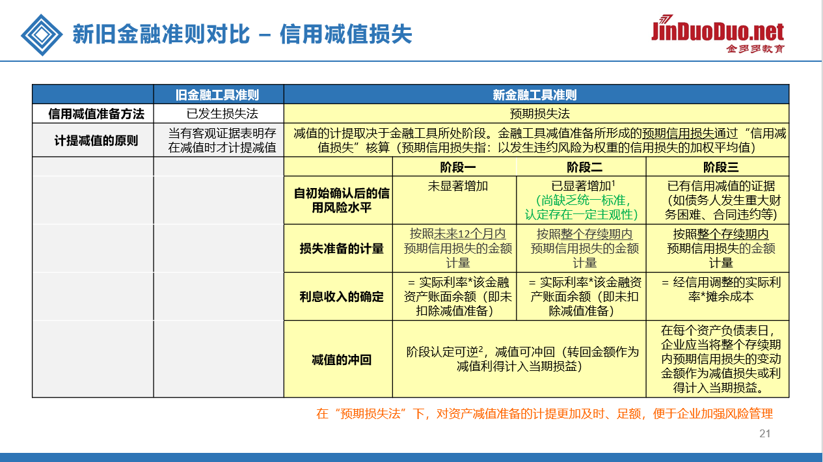Image resolution: width=823 pixels, height=462 pixels.
Task: Select the orange footer note about 预期损失法
Action: [x=545, y=414]
